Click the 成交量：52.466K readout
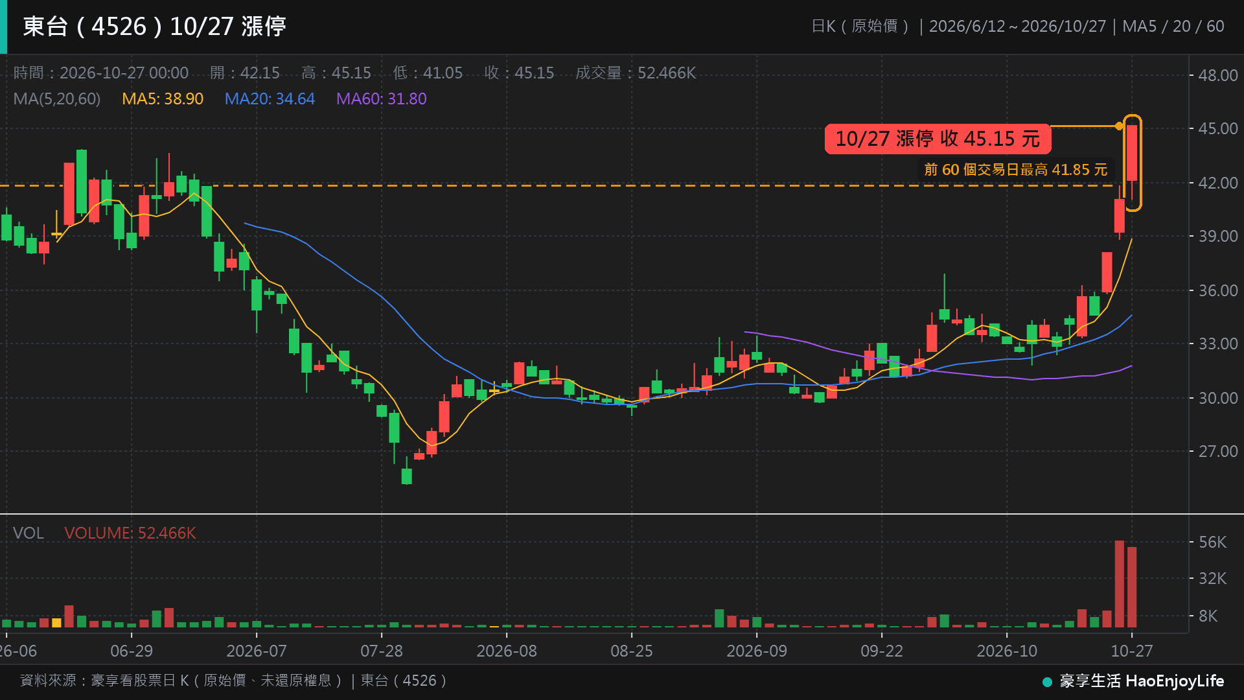The width and height of the screenshot is (1244, 700). [x=636, y=73]
